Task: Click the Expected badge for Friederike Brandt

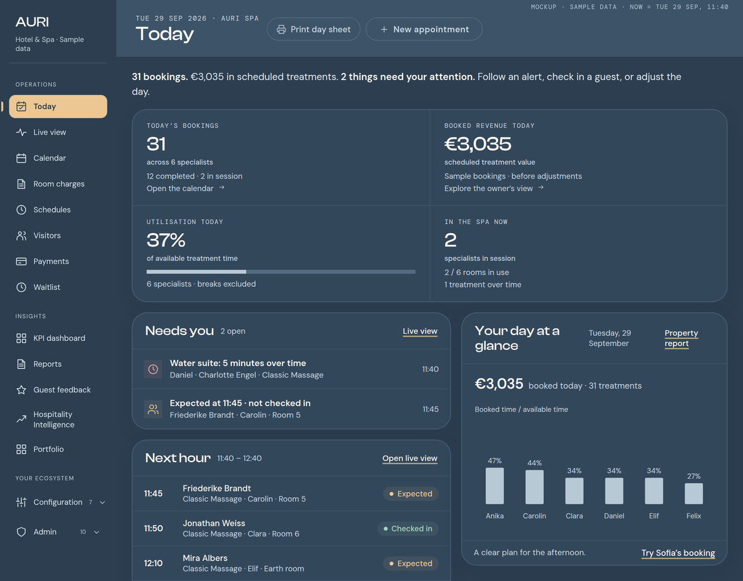Action: (411, 494)
